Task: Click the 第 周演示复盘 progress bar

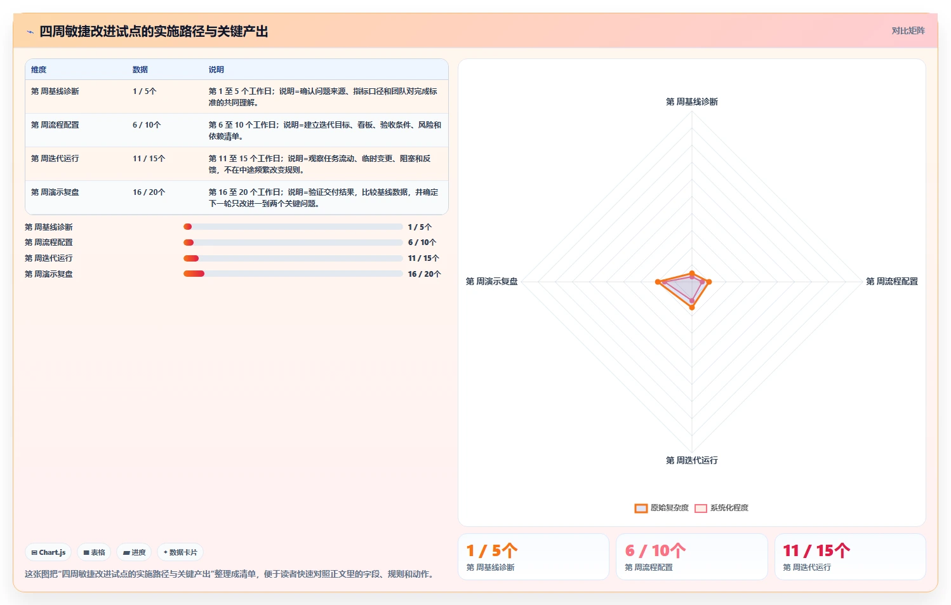Action: 293,274
